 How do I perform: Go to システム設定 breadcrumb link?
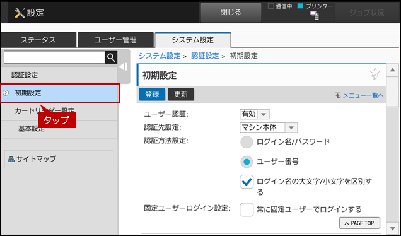(x=160, y=56)
